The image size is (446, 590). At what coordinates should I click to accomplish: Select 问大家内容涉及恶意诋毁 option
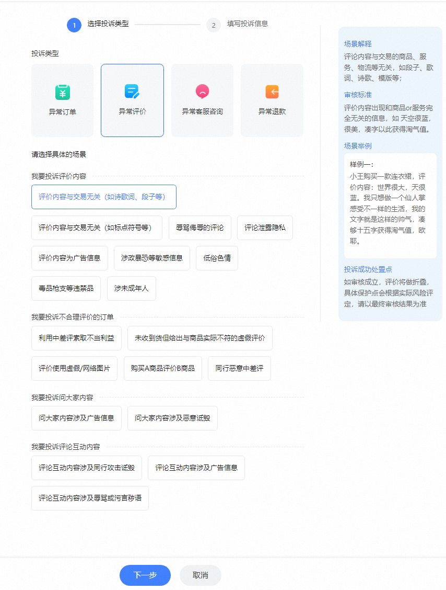pos(172,418)
